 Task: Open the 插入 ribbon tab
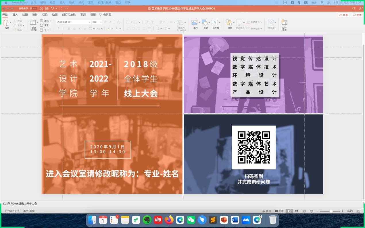click(x=15, y=15)
